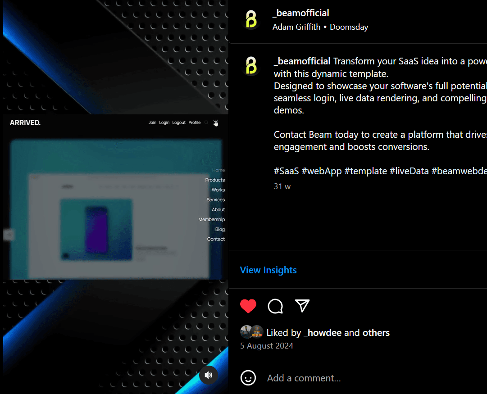Image resolution: width=487 pixels, height=394 pixels.
Task: Click the ARRIVED. logo in the video
Action: click(25, 122)
